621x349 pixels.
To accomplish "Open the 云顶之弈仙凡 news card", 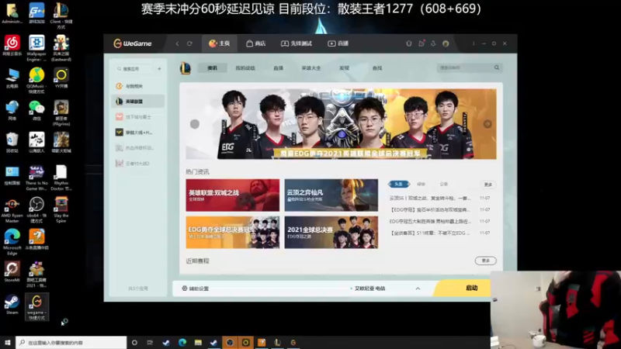I will 331,195.
